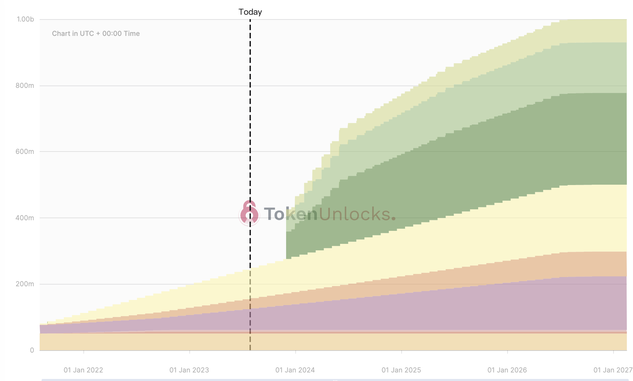Click the horizontal range scrollbar below chart
Image resolution: width=633 pixels, height=381 pixels.
tap(335, 380)
